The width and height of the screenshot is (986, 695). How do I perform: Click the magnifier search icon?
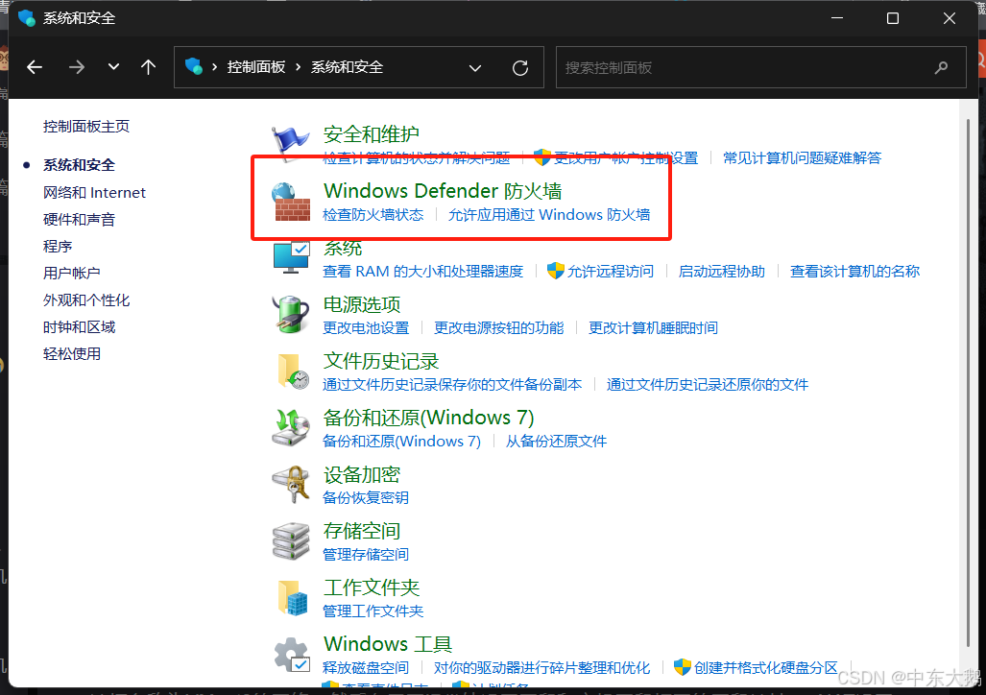(941, 67)
